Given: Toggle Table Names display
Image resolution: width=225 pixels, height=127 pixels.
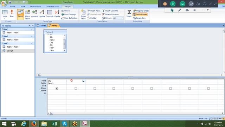Looking at the screenshot, I should click(x=140, y=14).
